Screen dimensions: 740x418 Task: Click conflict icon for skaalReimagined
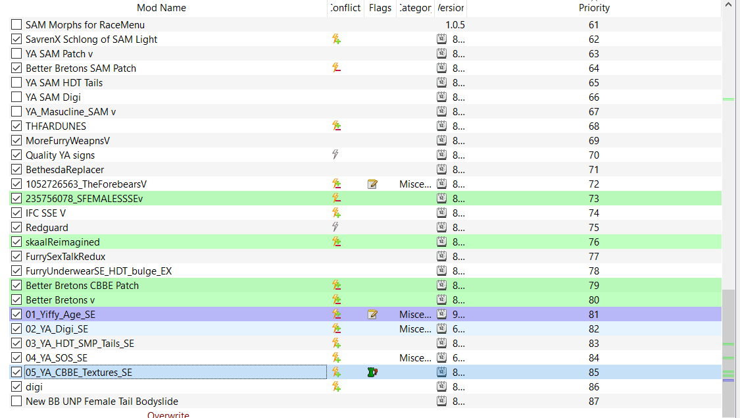[x=336, y=242]
